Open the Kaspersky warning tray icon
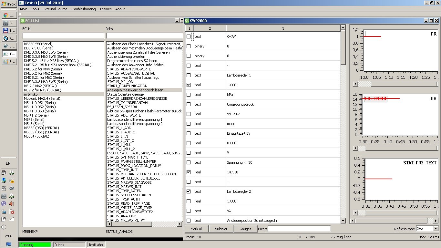The height and width of the screenshot is (248, 441). tap(12, 181)
